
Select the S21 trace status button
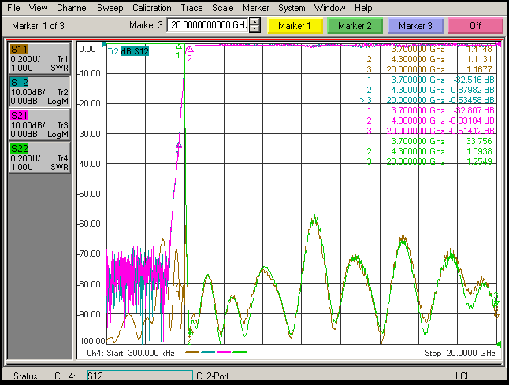coord(39,124)
